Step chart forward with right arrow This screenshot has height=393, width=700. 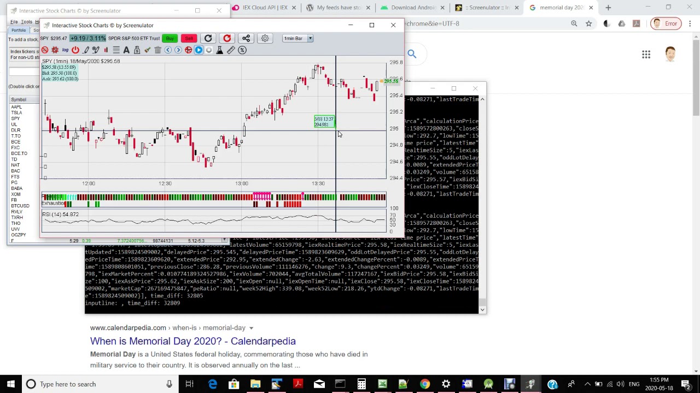coord(178,50)
